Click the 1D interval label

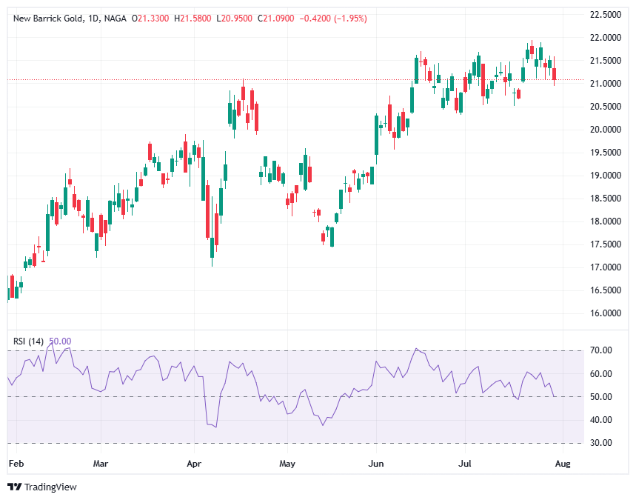point(93,19)
